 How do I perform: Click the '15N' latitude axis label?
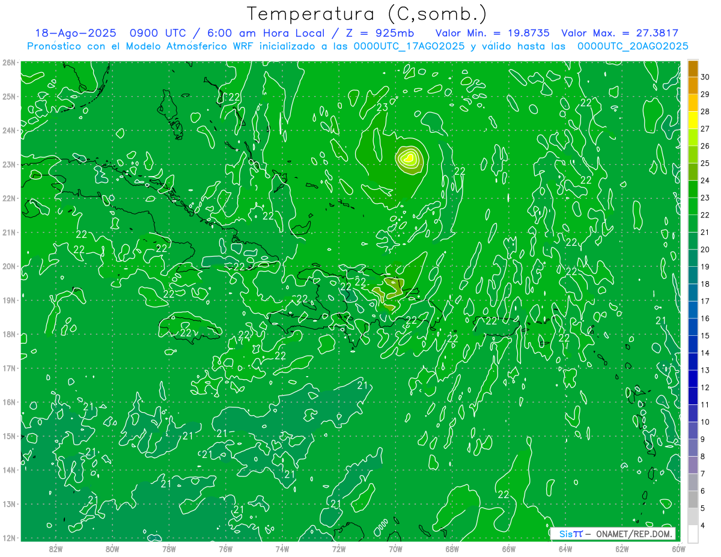8,436
